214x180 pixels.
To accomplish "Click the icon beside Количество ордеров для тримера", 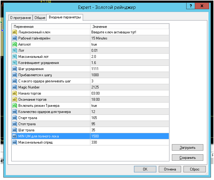I will (14, 112).
